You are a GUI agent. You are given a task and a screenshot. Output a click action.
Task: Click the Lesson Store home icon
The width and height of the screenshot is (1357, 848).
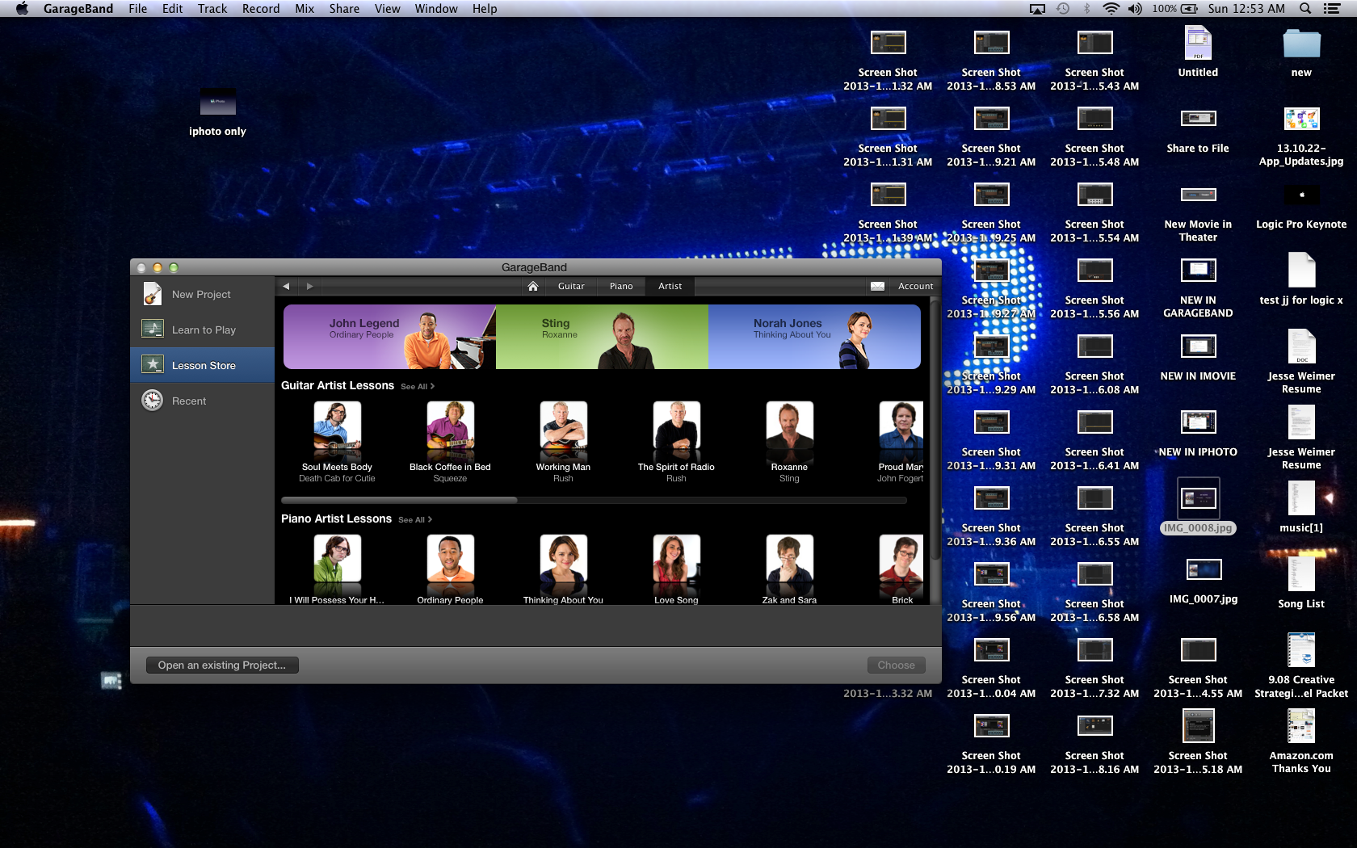(x=533, y=286)
